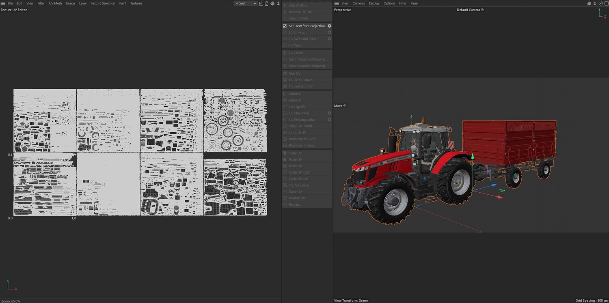Click the Add UV Pins pin icon
This screenshot has height=303, width=609.
[x=285, y=6]
